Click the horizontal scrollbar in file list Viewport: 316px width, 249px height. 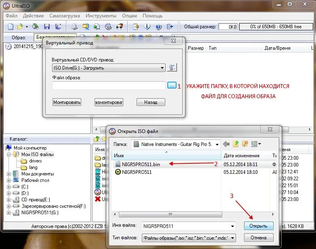tap(171, 214)
